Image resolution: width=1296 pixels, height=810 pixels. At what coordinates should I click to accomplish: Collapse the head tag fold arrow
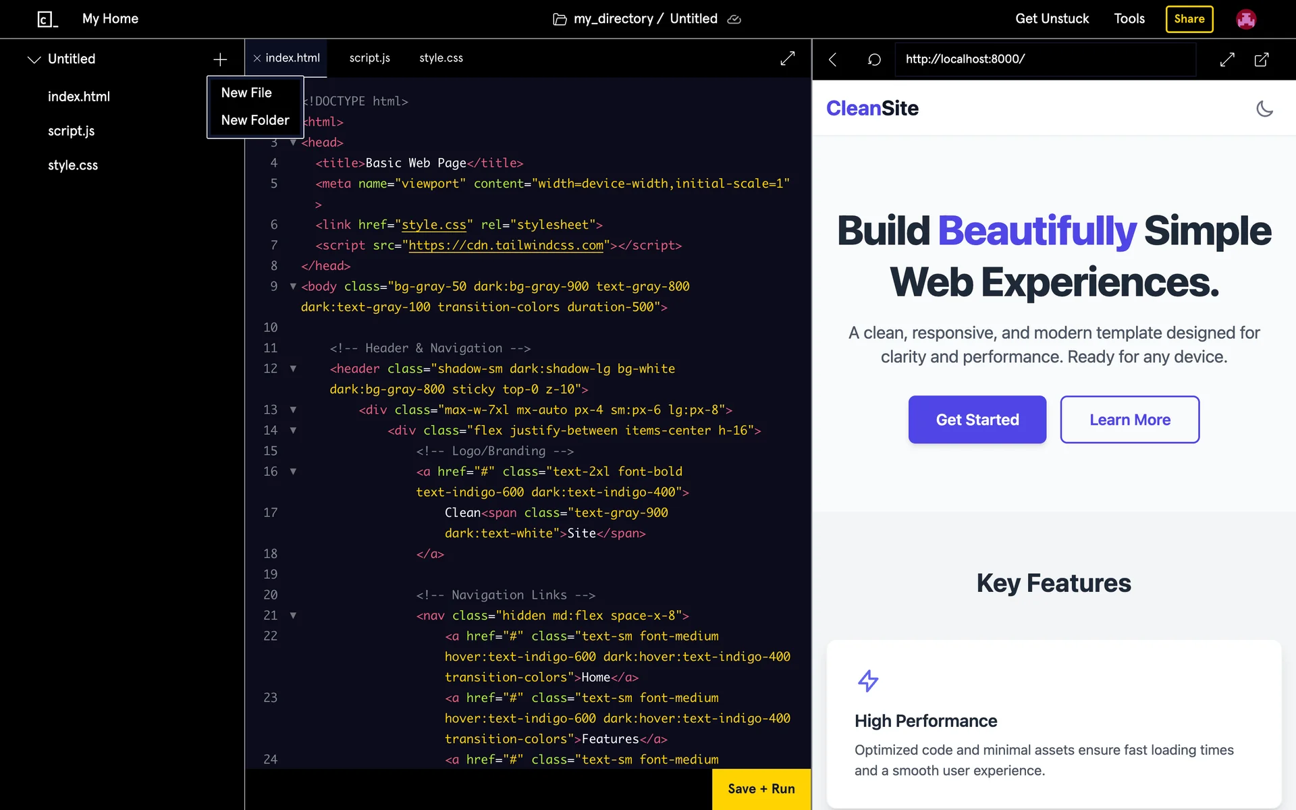coord(293,142)
